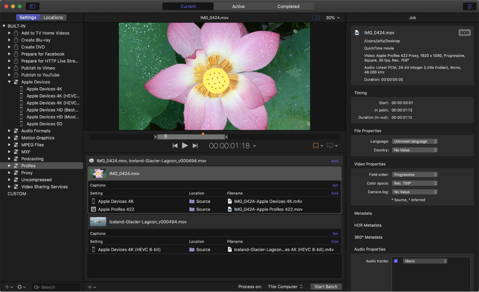This screenshot has width=479, height=292.
Task: Enable the Mono audio track checkbox
Action: pos(396,261)
